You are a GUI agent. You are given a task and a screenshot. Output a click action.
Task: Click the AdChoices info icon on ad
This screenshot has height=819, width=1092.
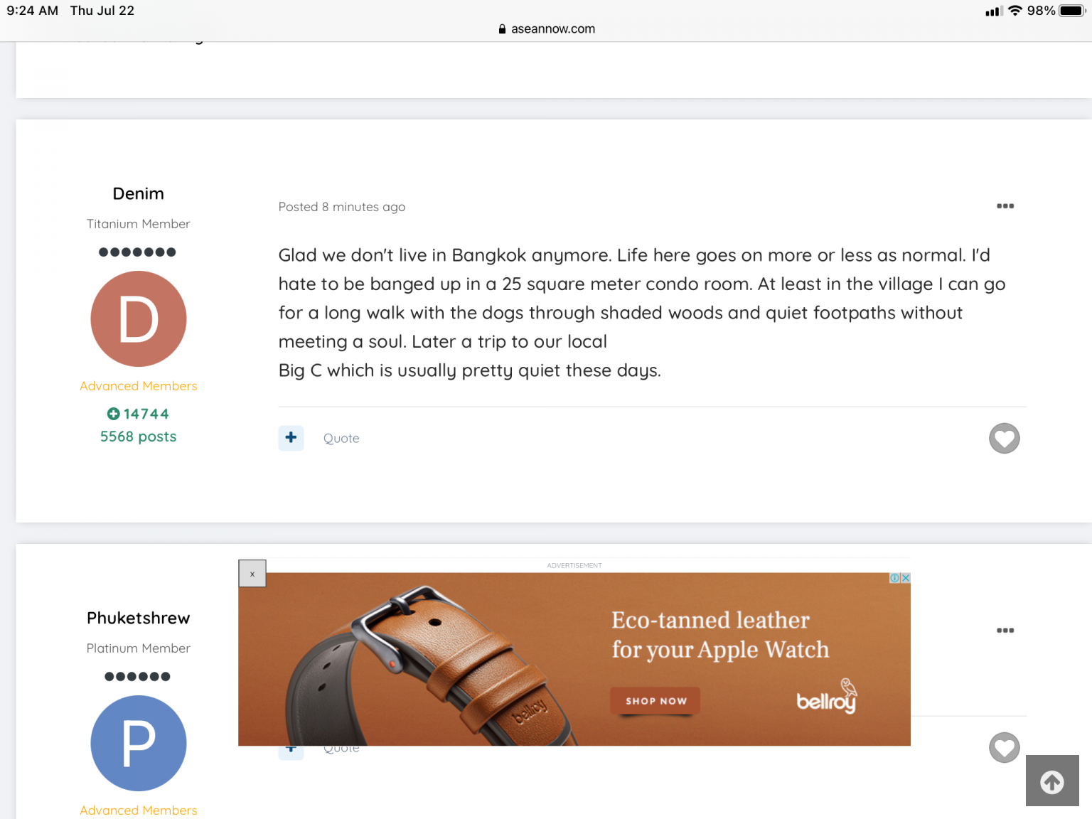[x=895, y=578]
